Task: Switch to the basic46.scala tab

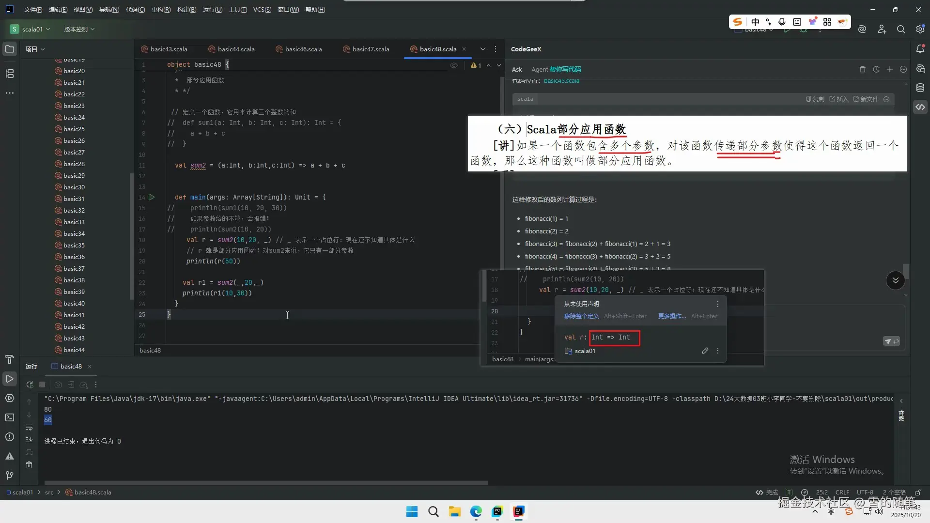Action: [x=303, y=49]
